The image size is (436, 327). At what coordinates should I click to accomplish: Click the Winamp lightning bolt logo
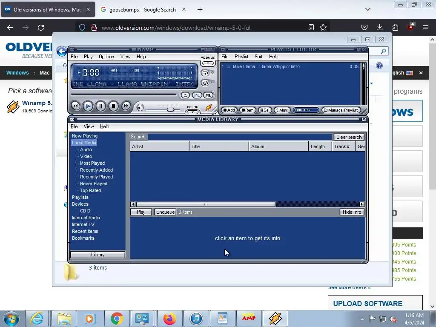coord(209,107)
